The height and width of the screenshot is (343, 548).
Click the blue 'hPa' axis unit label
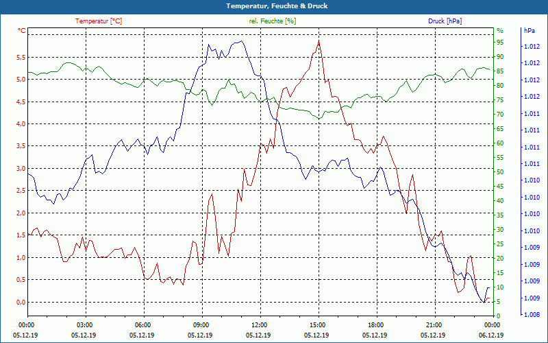pyautogui.click(x=529, y=31)
